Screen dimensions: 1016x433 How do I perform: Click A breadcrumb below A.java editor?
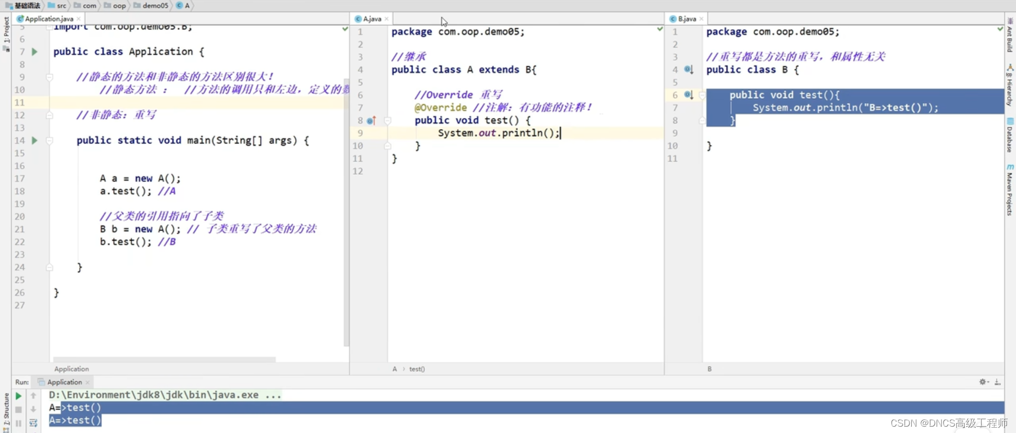click(395, 369)
